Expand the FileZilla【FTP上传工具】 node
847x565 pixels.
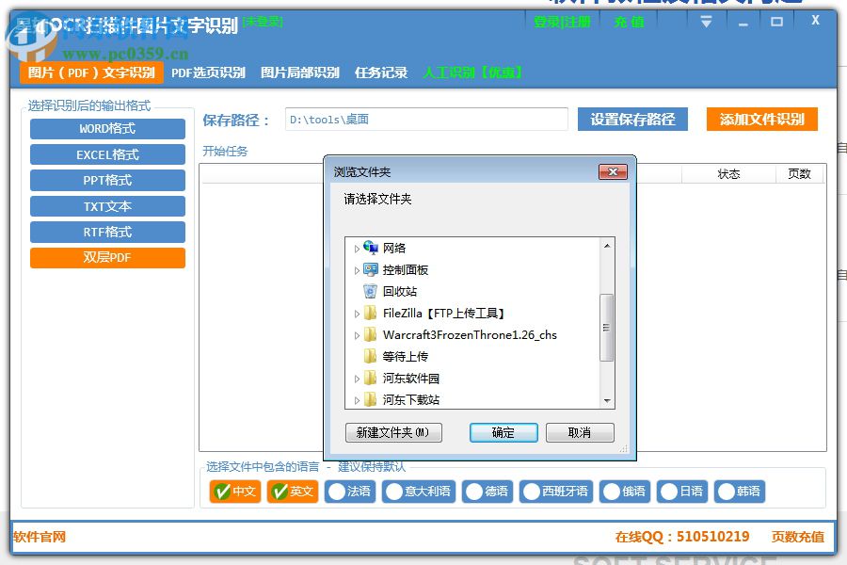point(357,314)
